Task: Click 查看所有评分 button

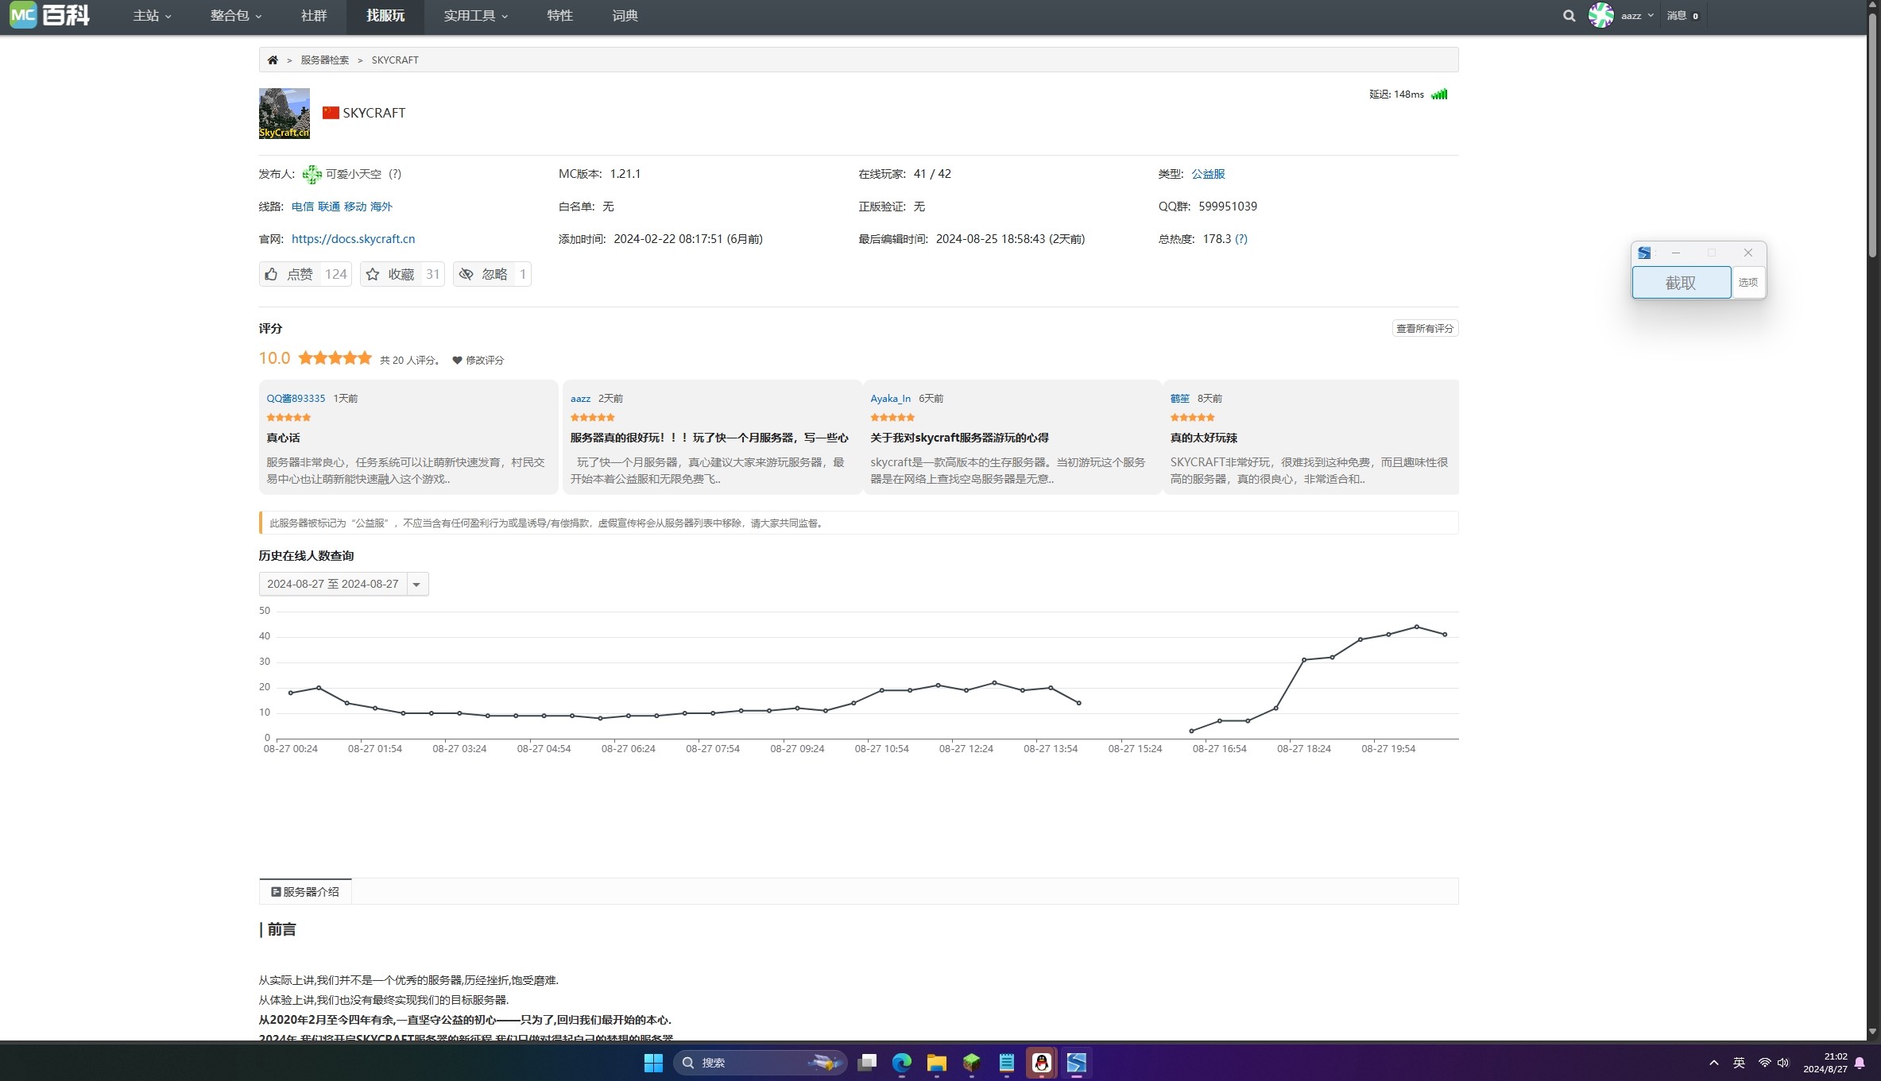Action: click(1425, 329)
